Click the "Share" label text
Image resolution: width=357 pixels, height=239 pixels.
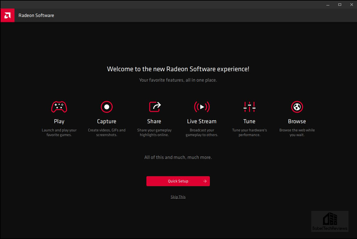pos(154,121)
